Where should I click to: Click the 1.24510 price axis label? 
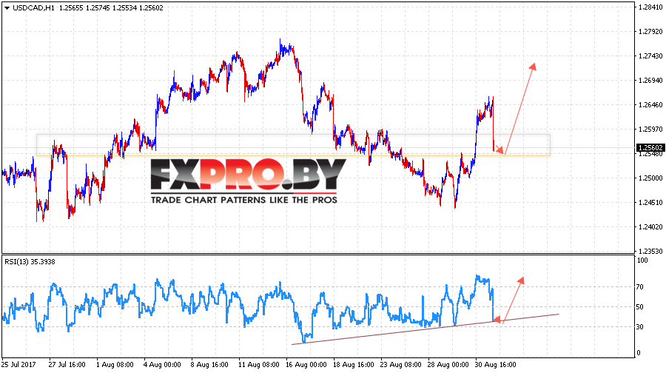650,203
